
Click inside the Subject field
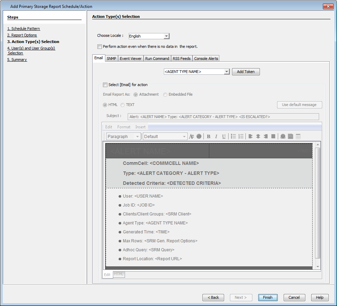[224, 117]
